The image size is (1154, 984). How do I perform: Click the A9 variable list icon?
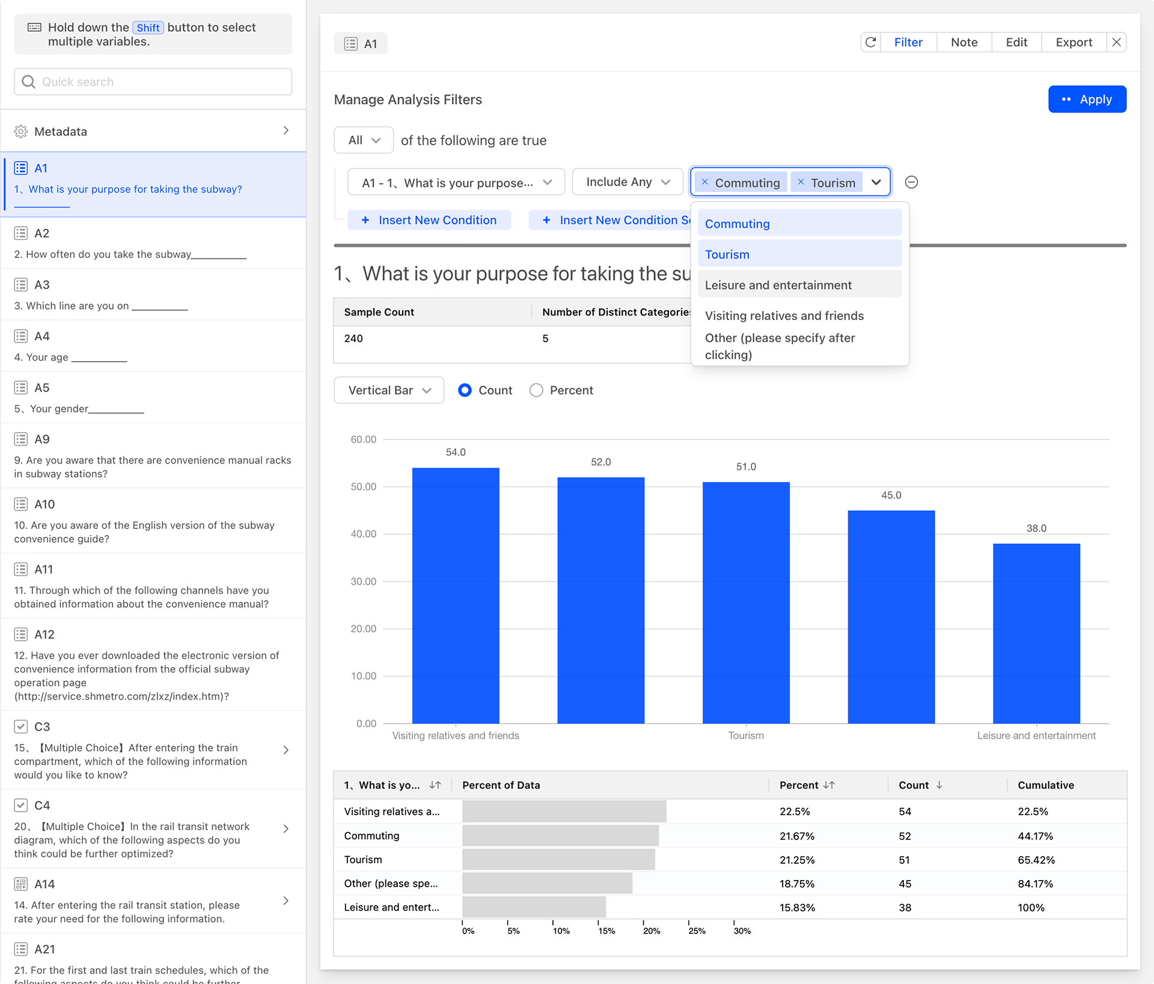tap(21, 439)
